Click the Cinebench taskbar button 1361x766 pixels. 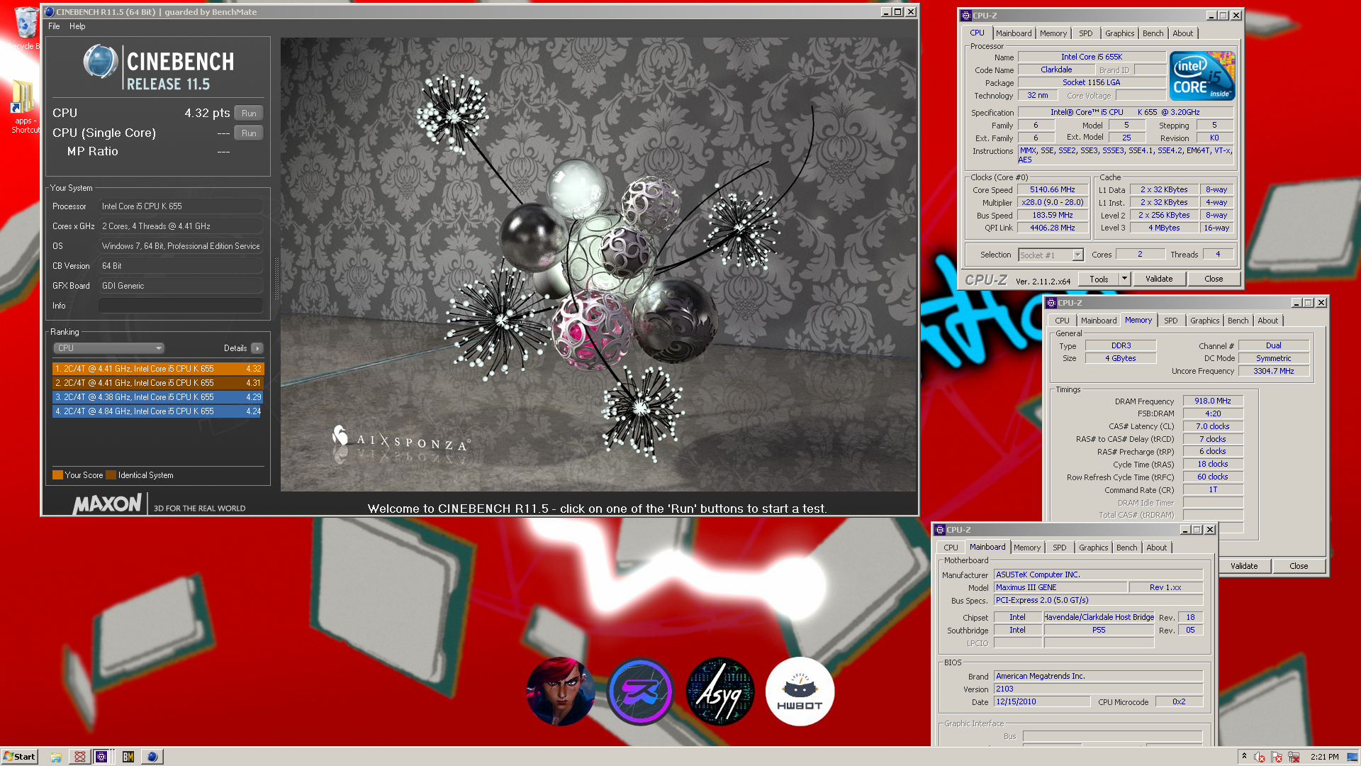(152, 757)
